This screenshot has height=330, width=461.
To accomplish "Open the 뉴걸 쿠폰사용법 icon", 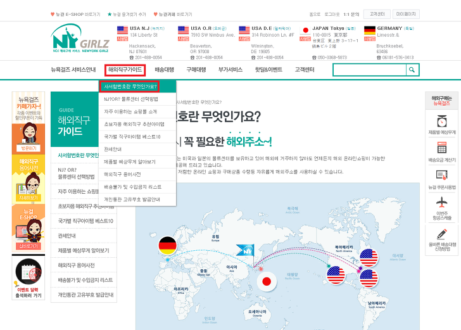I will coord(441,175).
